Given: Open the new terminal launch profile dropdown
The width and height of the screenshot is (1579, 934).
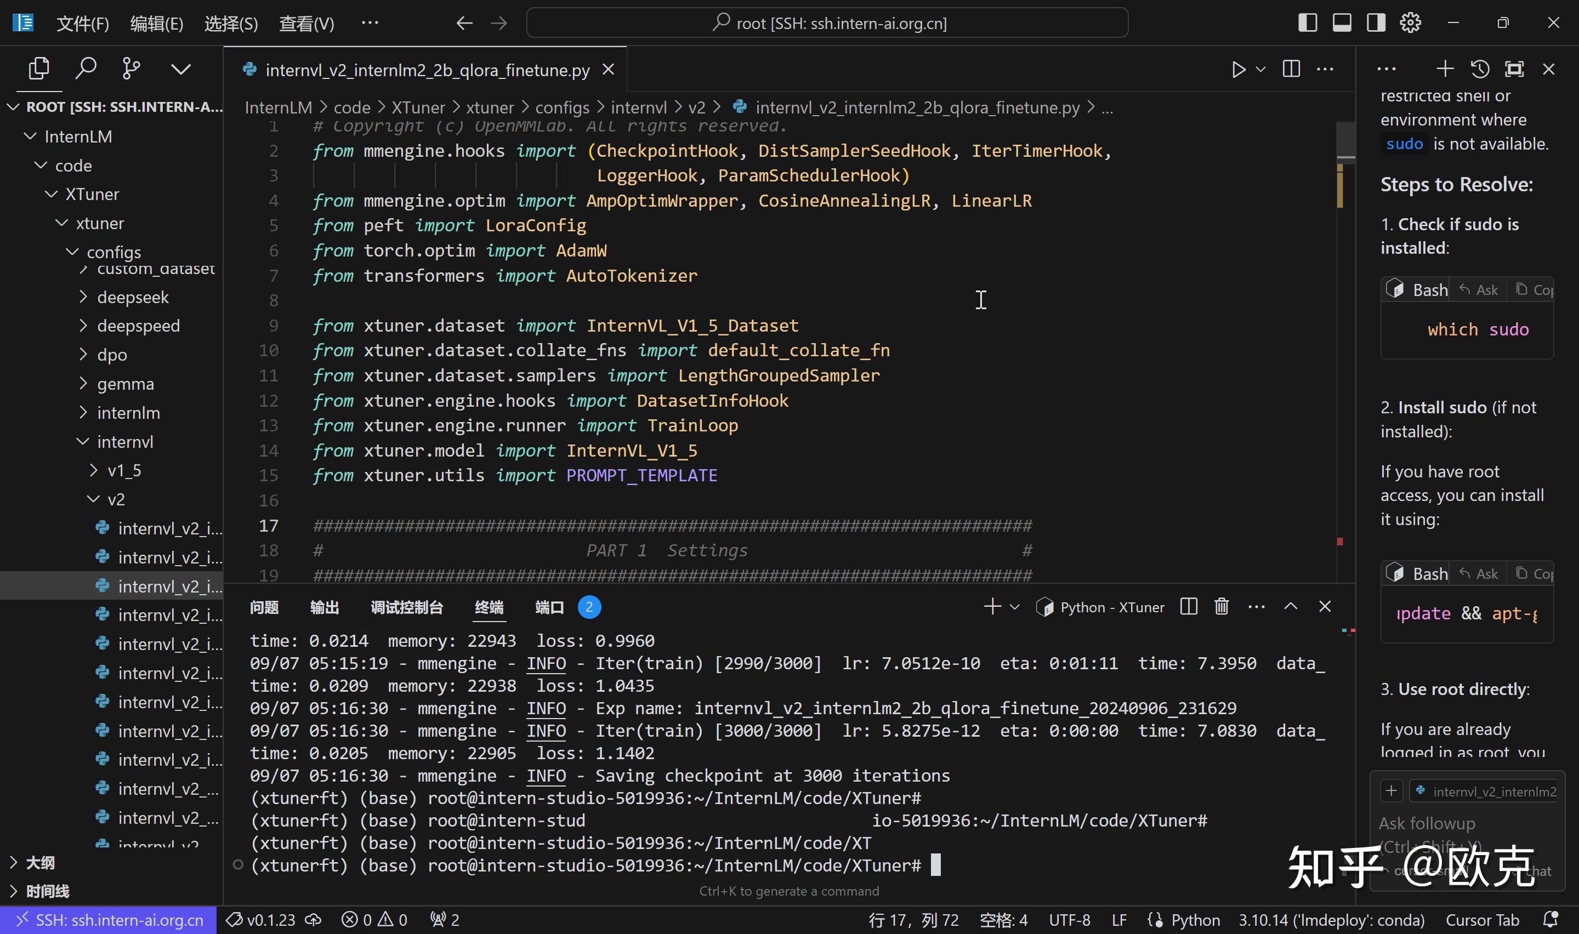Looking at the screenshot, I should (1014, 607).
